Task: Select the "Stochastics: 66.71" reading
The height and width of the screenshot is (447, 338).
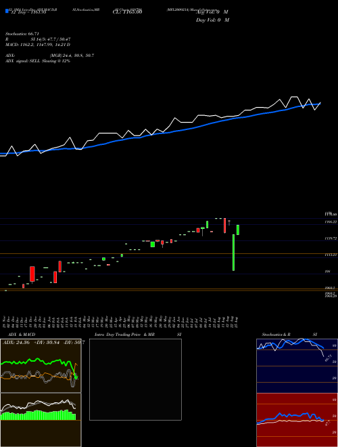Action: pos(22,34)
